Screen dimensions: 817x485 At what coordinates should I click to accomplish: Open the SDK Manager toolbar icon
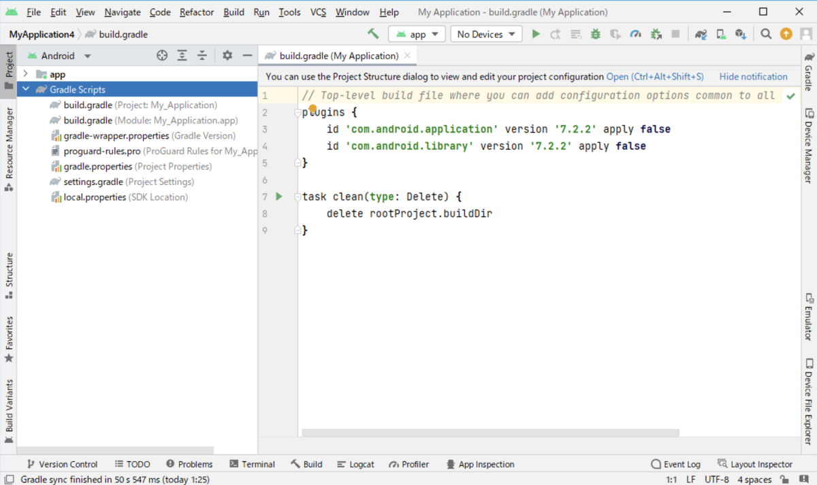pos(741,34)
